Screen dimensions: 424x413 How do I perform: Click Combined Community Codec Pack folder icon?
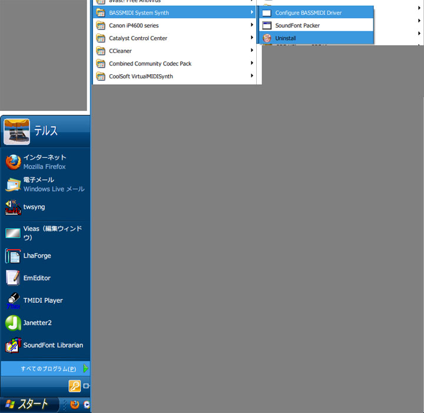tap(101, 64)
